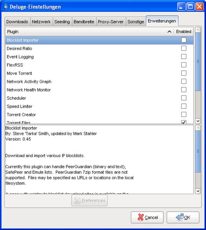
Task: Switch to the Netzwerk tab
Action: pyautogui.click(x=41, y=22)
